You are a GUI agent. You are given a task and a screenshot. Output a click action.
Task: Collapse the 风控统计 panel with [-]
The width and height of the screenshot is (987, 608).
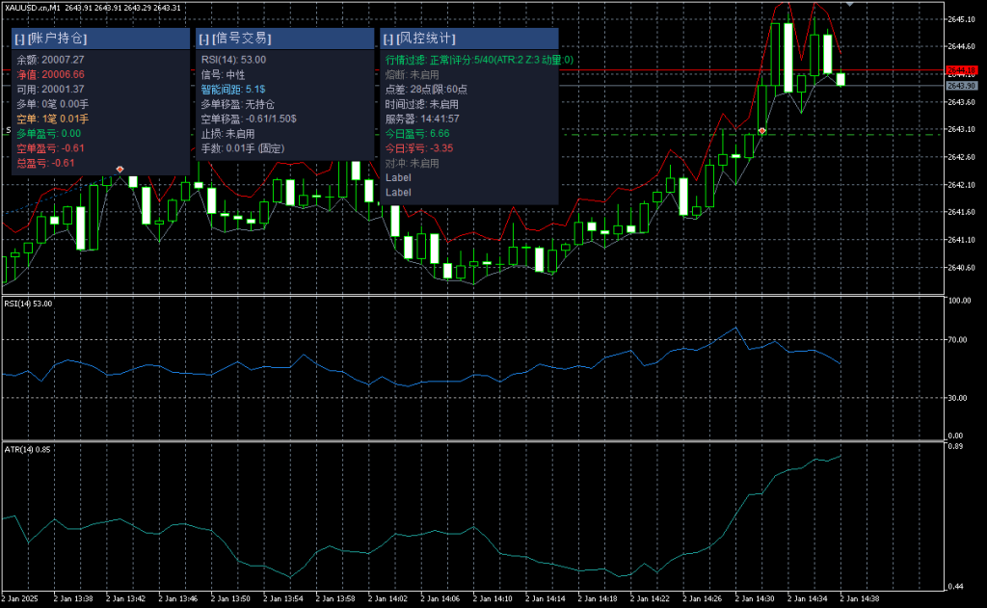click(x=388, y=39)
